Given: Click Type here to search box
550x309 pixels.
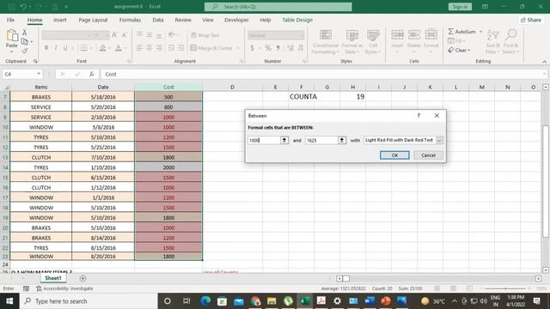Looking at the screenshot, I should [x=89, y=301].
